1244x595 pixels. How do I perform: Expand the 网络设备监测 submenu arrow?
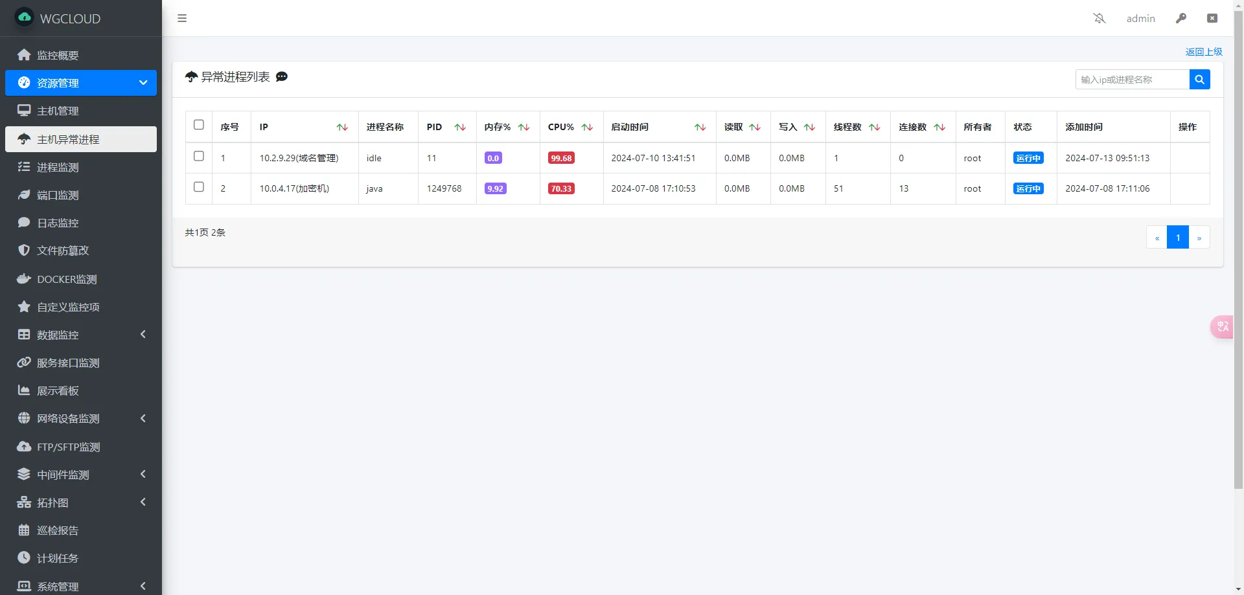[x=143, y=418]
